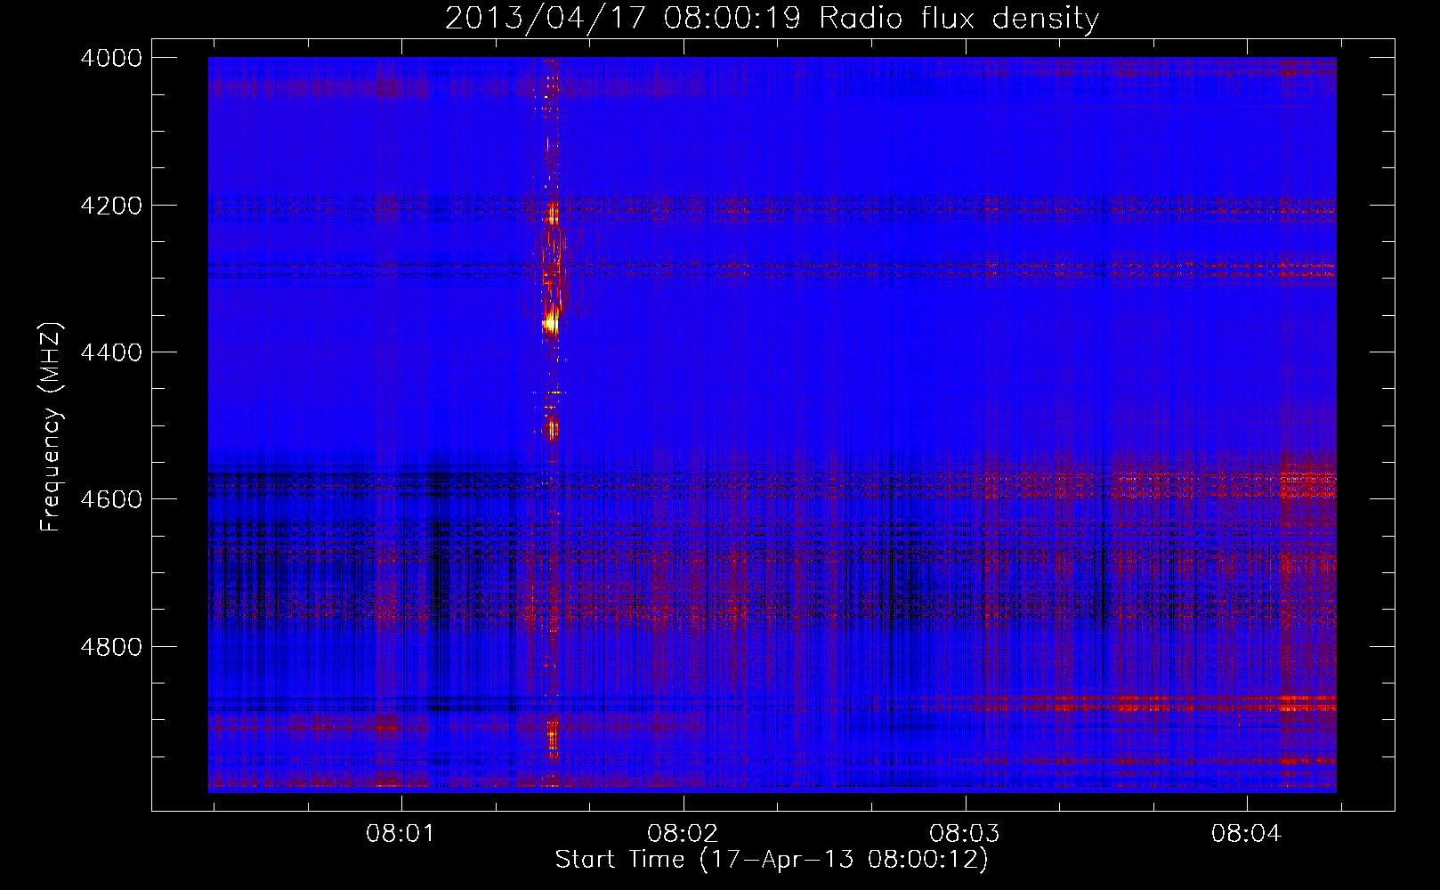Click the 4600 frequency tick label
This screenshot has width=1440, height=890.
(110, 499)
